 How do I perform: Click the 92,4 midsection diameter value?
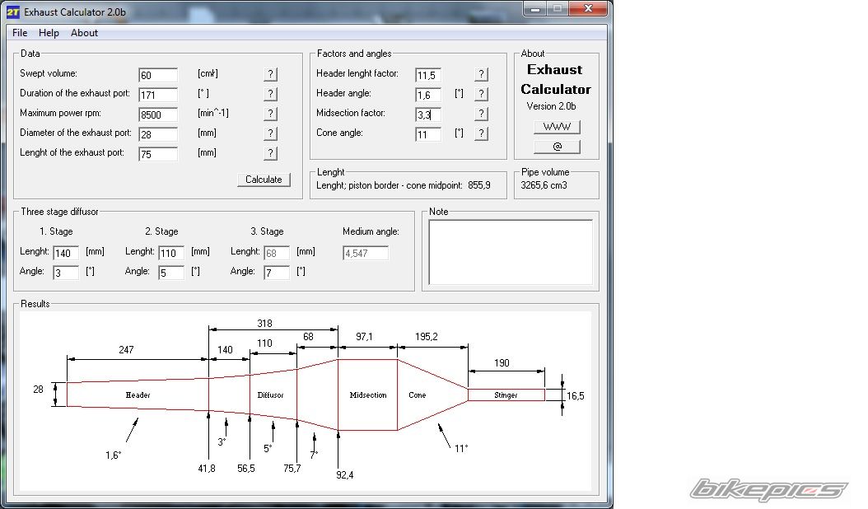tap(345, 475)
